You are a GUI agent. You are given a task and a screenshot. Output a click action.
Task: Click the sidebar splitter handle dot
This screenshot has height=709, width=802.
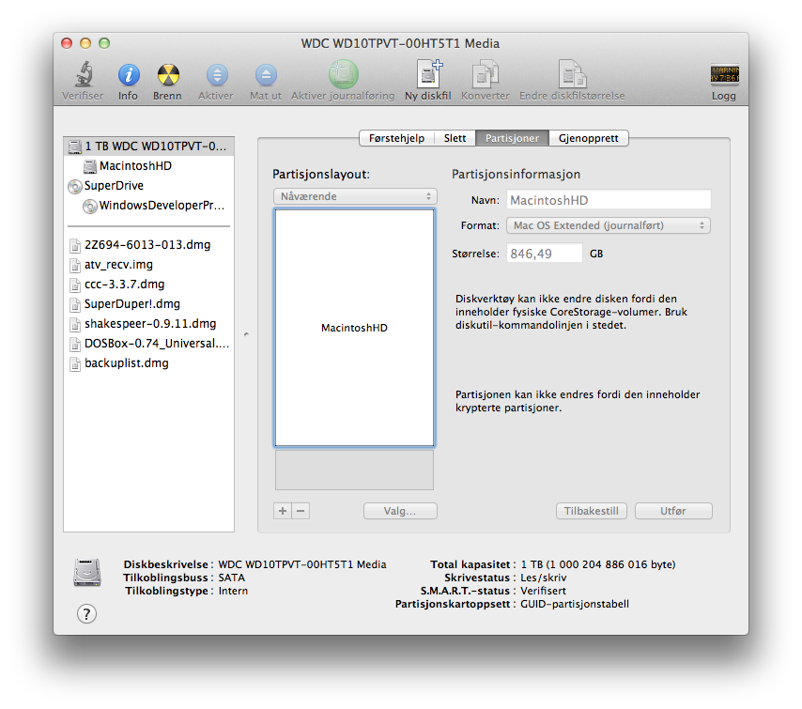pyautogui.click(x=247, y=334)
